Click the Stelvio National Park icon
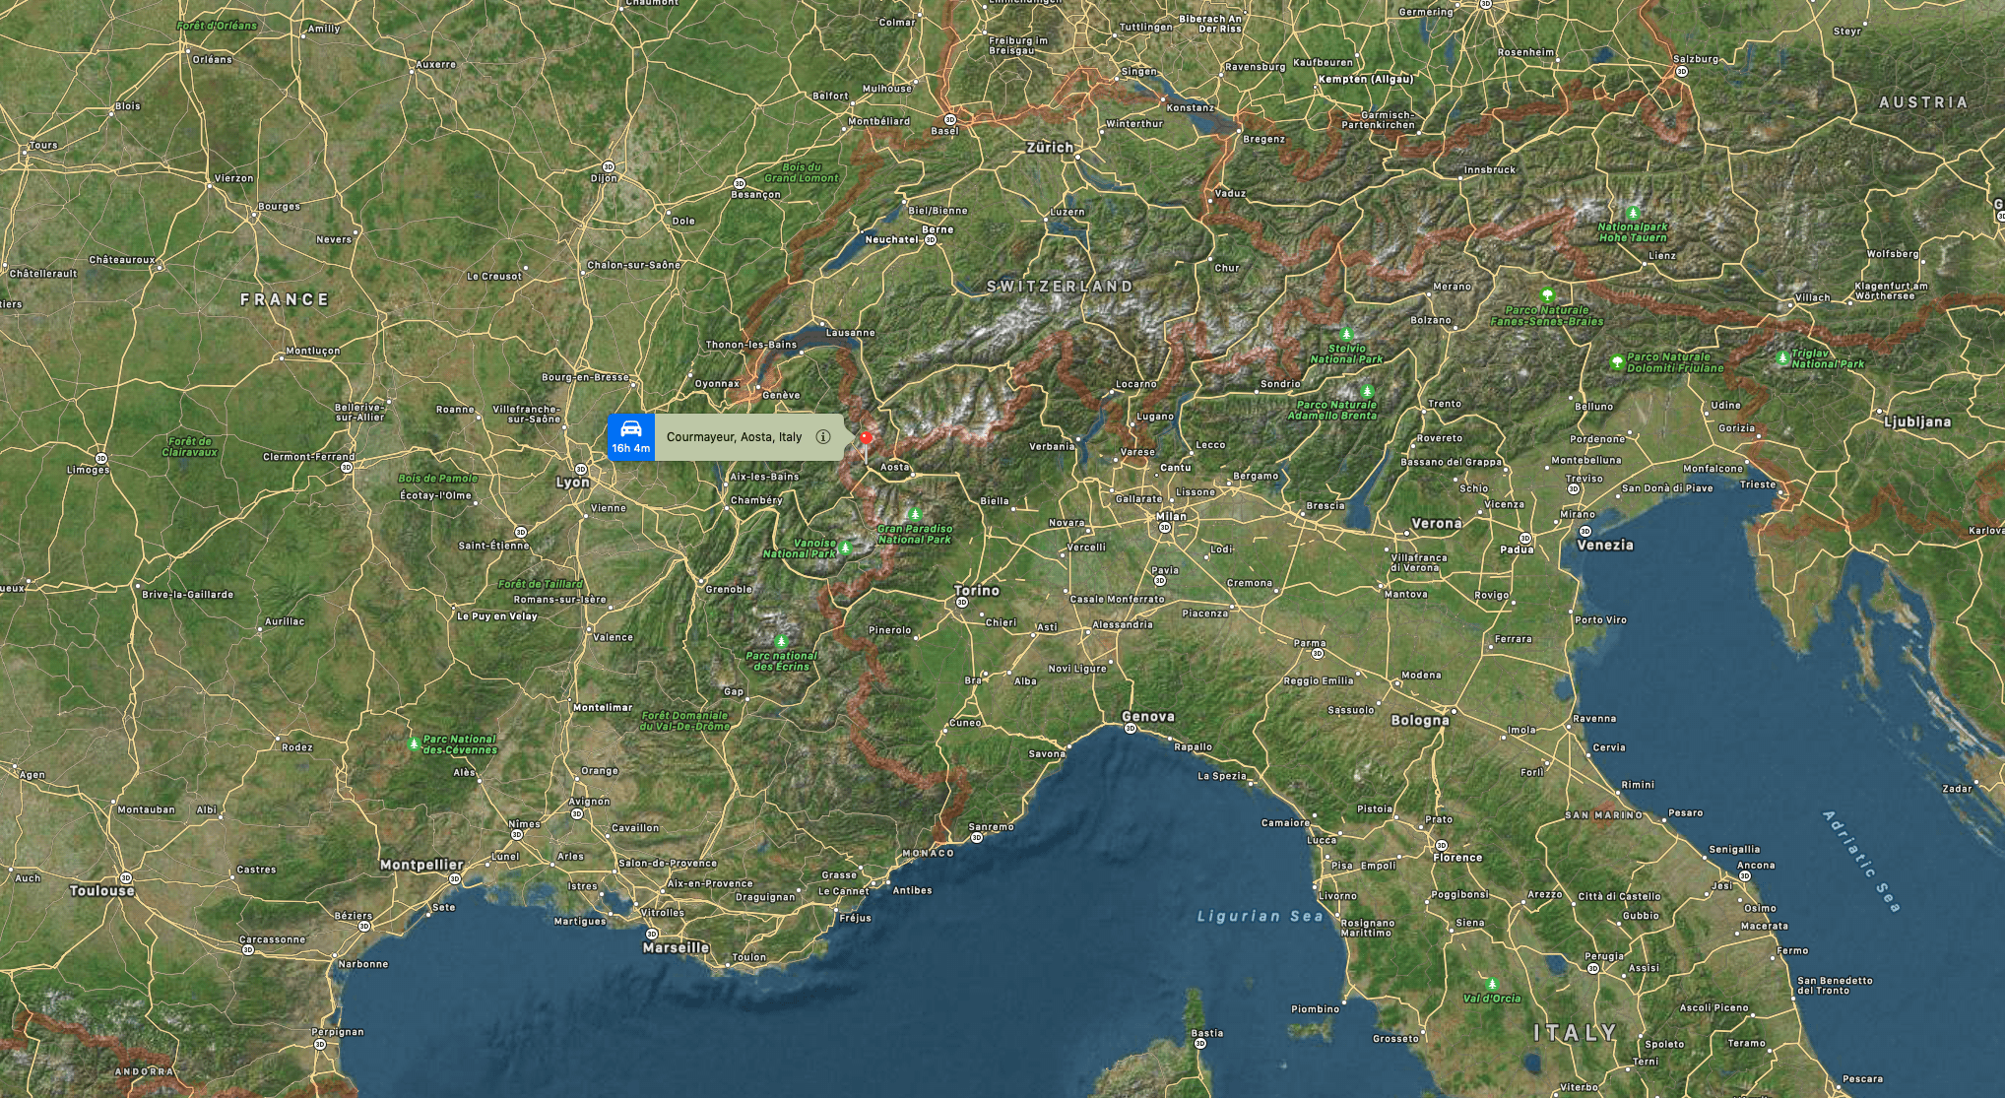Screen dimensions: 2005x1098 tap(1346, 335)
